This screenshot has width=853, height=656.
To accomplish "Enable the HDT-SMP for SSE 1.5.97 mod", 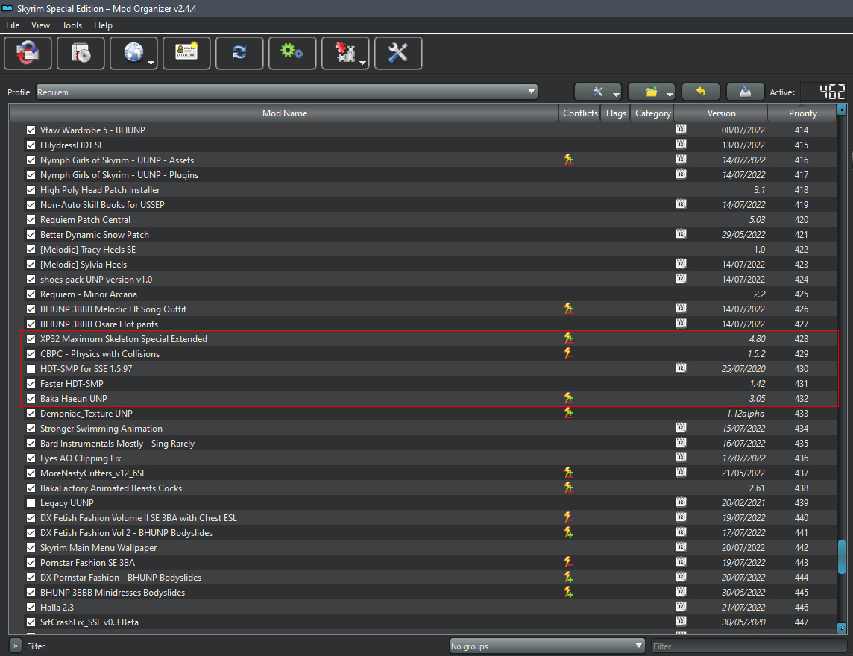I will coord(31,369).
